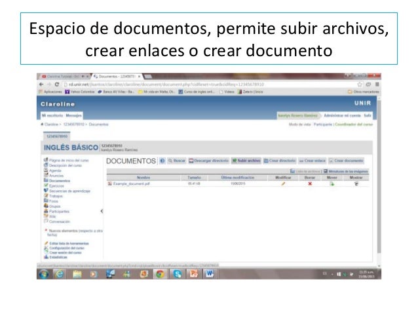Click Yahoo Colombia bookmark
This screenshot has height=313, width=418.
coord(80,91)
